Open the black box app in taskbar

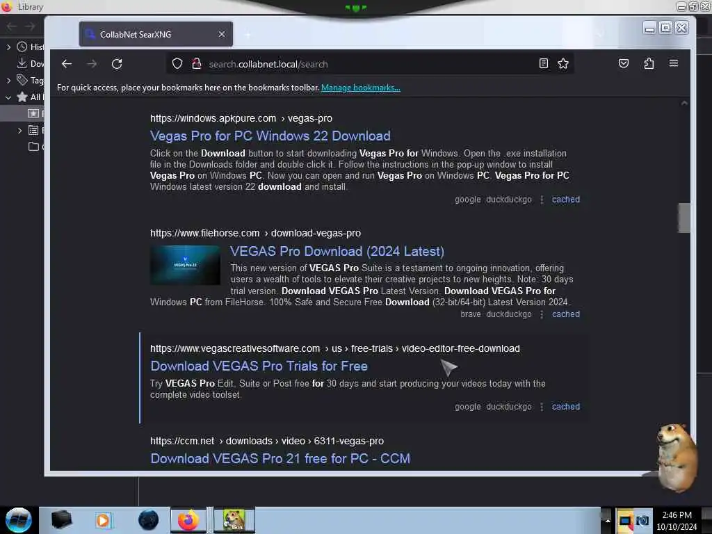point(61,520)
